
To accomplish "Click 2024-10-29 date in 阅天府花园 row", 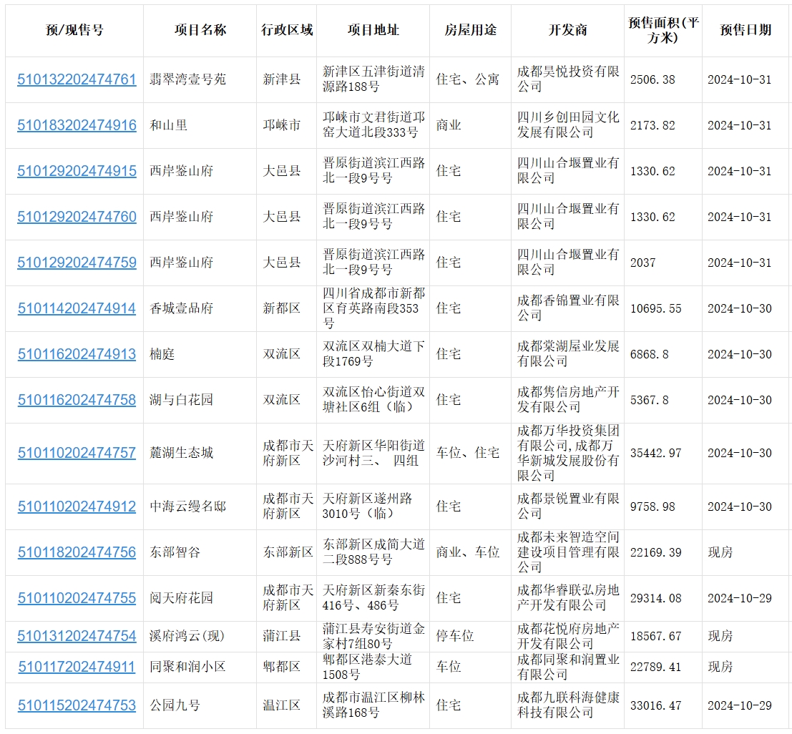I will (740, 598).
